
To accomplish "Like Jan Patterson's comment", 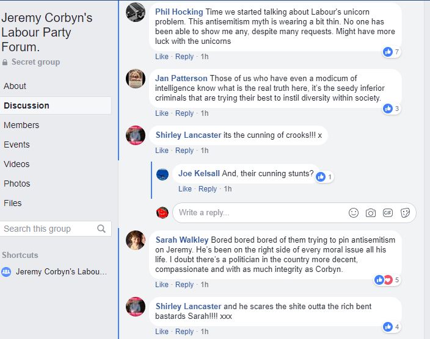I will click(162, 113).
